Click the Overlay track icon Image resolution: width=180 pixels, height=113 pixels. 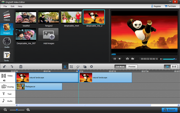[x=4, y=86]
